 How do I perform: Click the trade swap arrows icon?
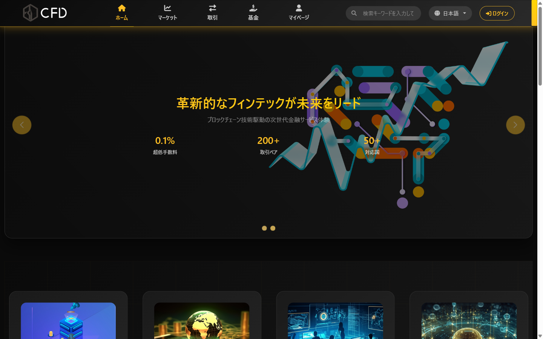click(x=213, y=8)
